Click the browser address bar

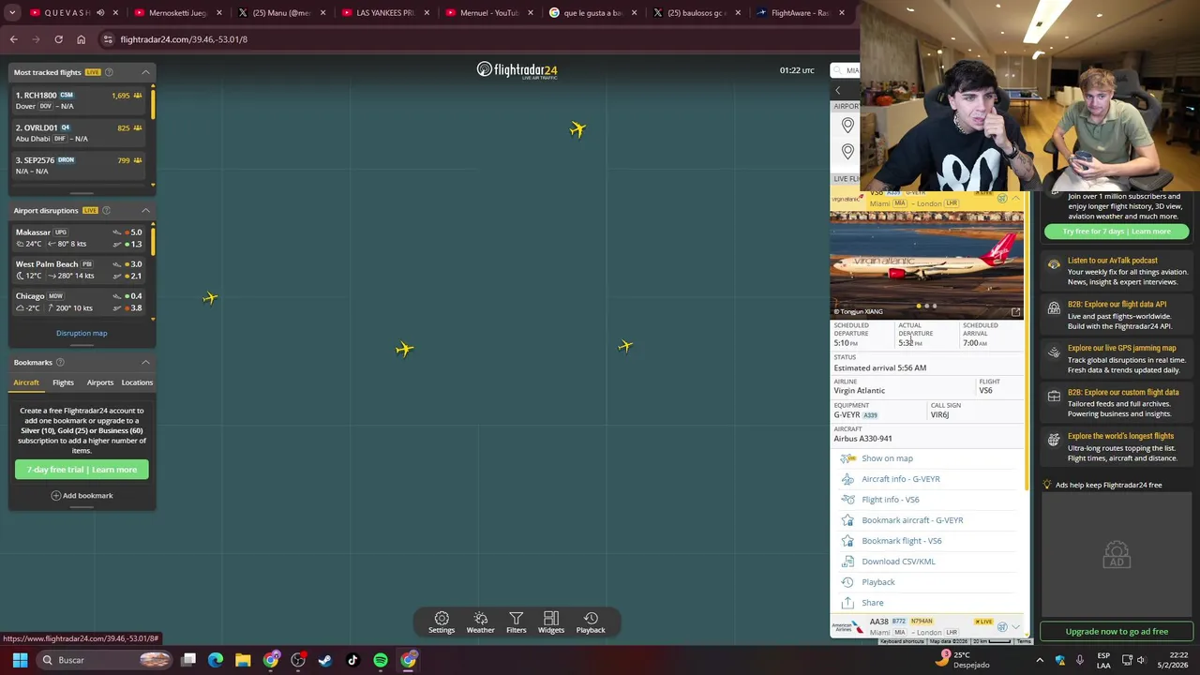coord(478,39)
